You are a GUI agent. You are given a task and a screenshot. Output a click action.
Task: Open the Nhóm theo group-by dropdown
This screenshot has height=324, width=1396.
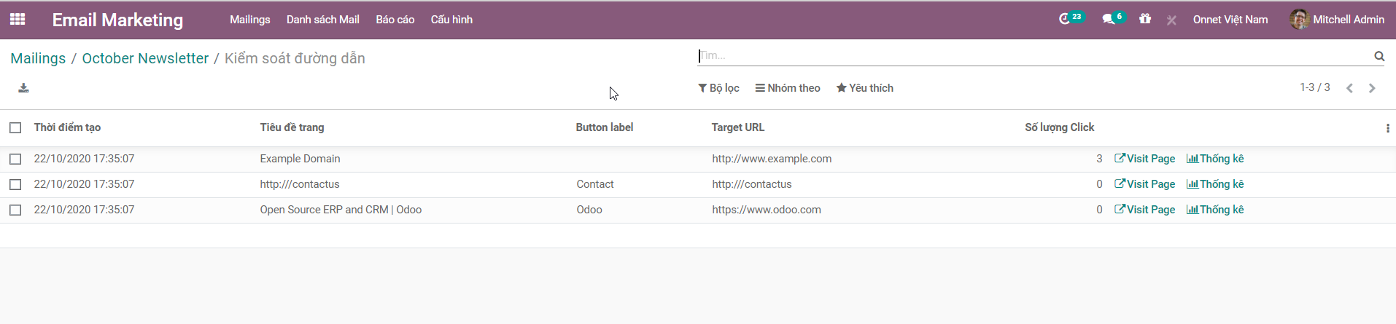pos(788,88)
